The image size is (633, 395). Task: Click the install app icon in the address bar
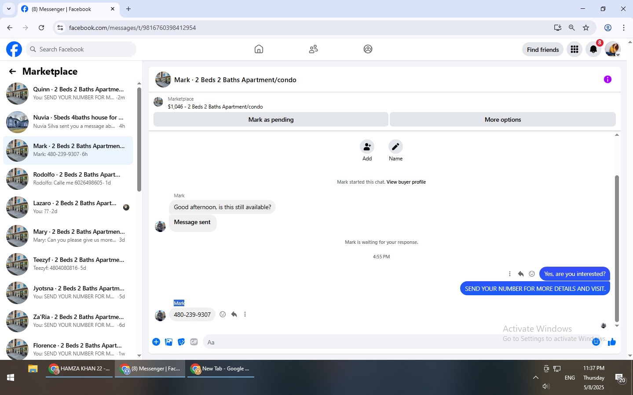[558, 28]
